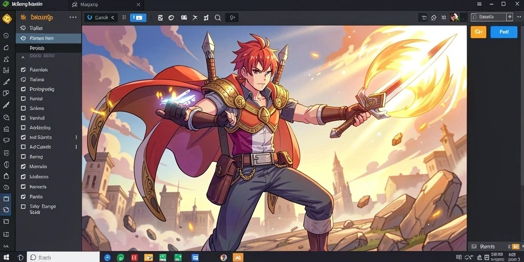
Task: Open the yellow hexagon logo in sidebar
Action: click(7, 19)
